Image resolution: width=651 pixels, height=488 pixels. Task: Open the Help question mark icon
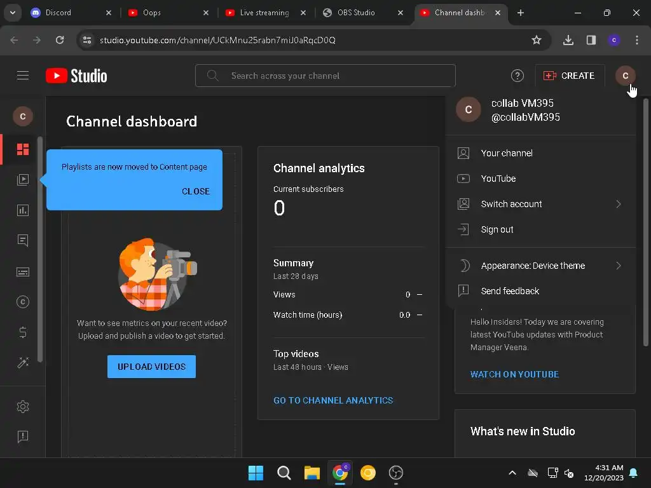pos(517,76)
